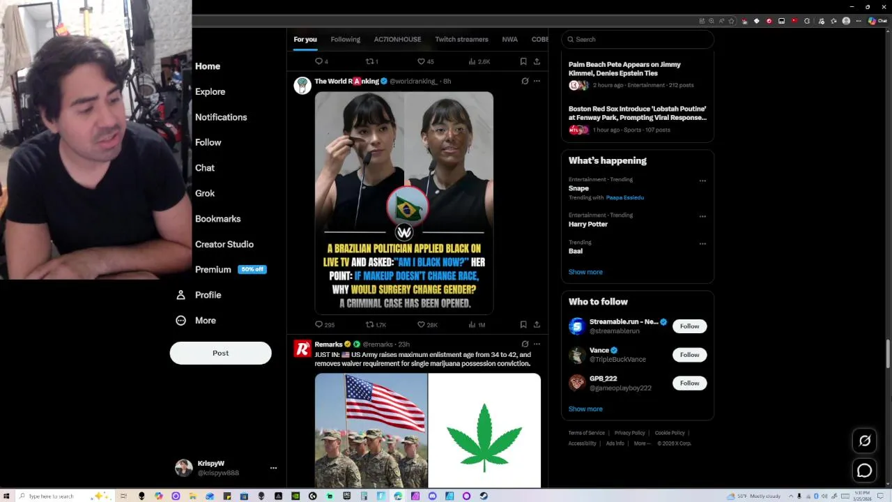
Task: Open Steam from the taskbar
Action: tap(484, 496)
